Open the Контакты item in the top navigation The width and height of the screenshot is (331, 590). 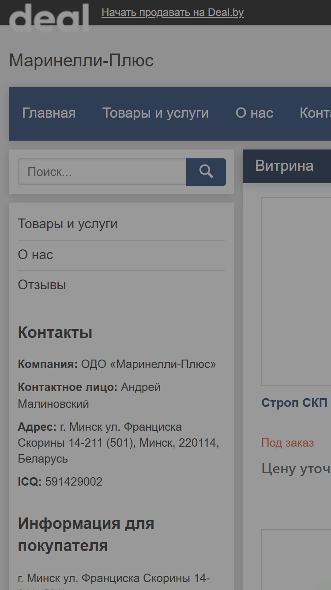(x=315, y=113)
